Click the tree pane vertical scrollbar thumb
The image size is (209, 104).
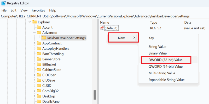point(95,95)
